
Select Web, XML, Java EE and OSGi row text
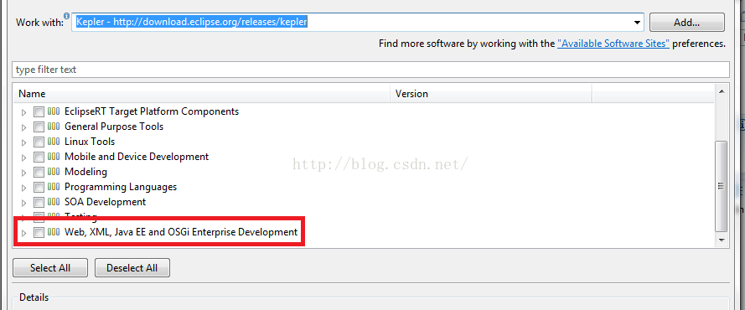pyautogui.click(x=181, y=232)
